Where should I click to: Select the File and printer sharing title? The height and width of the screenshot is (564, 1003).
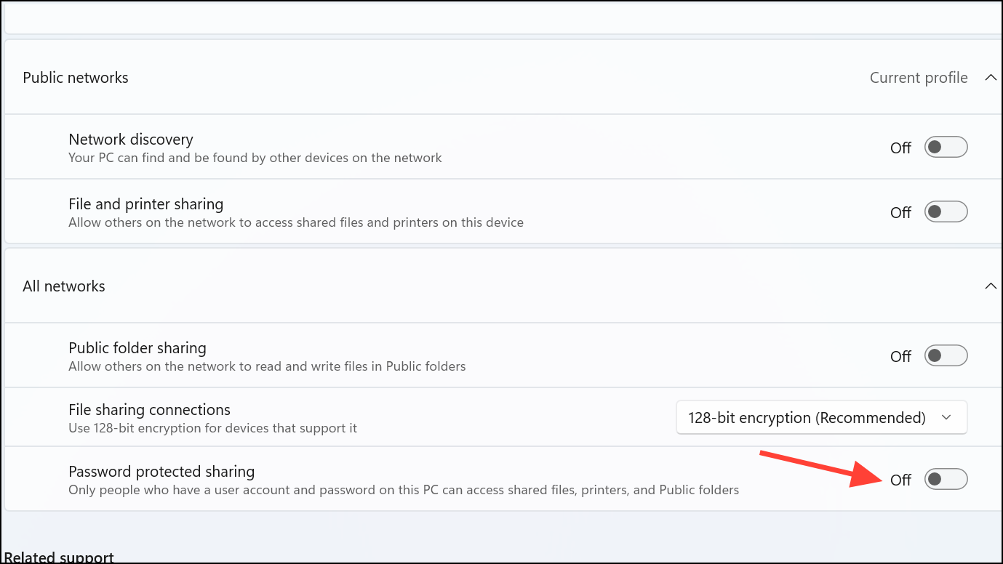(x=145, y=204)
